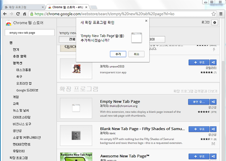The image size is (226, 161).
Task: Click the Chrome web store logo
Action: tap(8, 23)
